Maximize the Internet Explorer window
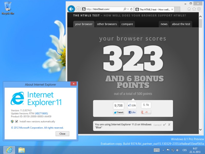Viewport: 205px width, 154px height. [191, 4]
